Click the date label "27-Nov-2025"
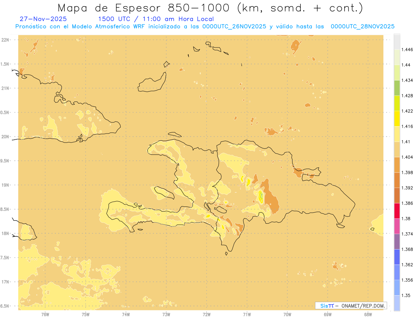Viewport: 413px width, 319px height. 43,19
